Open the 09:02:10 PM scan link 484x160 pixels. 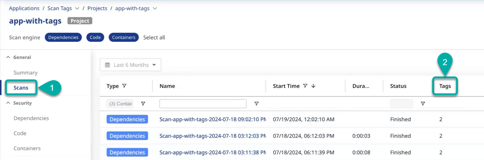coord(212,119)
